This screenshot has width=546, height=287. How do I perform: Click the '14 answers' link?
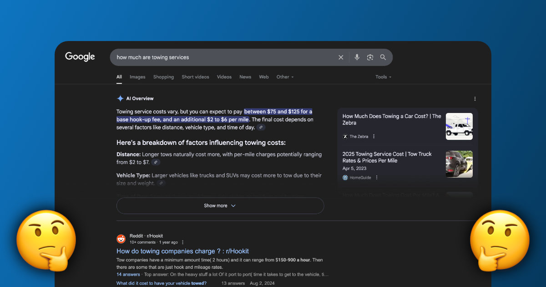click(128, 275)
